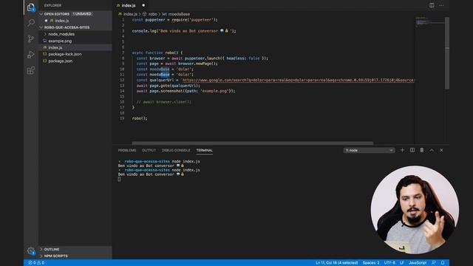Image resolution: width=473 pixels, height=266 pixels.
Task: Select the Terminal tab
Action: (205, 150)
